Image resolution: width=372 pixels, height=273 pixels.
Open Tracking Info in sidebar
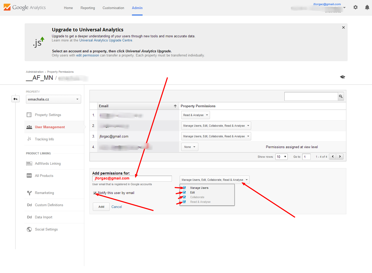pos(44,139)
